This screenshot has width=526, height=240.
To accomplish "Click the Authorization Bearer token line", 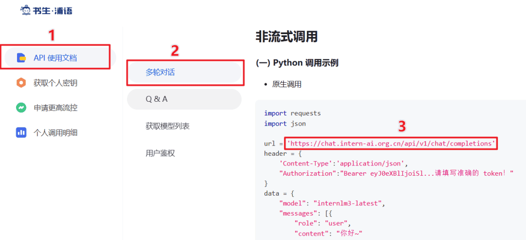I will 396,173.
